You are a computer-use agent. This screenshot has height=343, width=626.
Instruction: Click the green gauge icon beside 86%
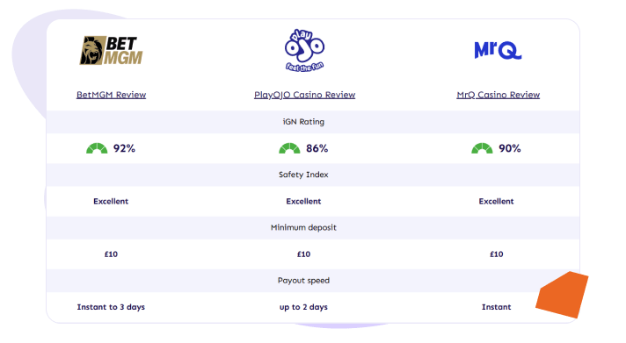coord(289,148)
